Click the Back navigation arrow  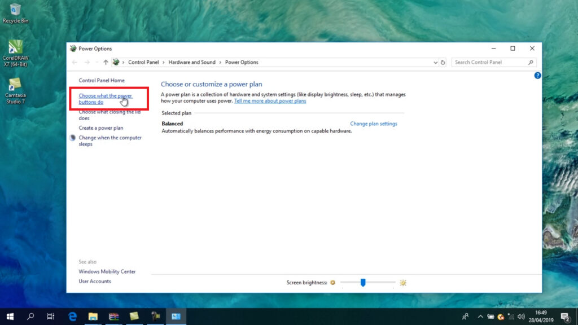(x=75, y=62)
